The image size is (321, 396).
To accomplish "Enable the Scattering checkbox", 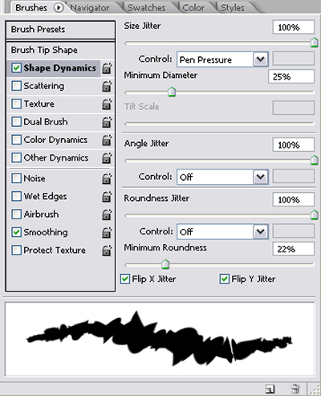I will [x=17, y=86].
